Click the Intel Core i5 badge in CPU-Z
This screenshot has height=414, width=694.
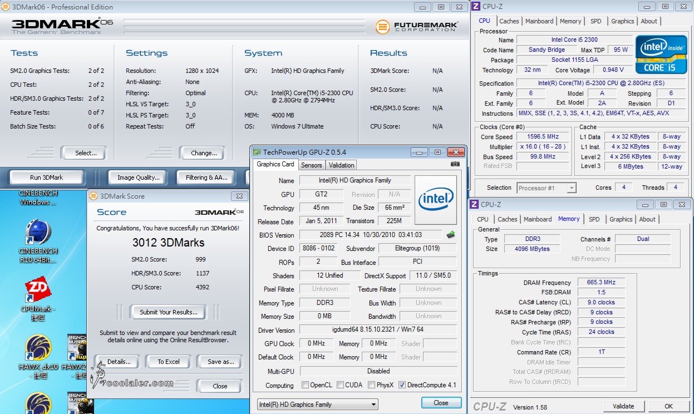661,54
